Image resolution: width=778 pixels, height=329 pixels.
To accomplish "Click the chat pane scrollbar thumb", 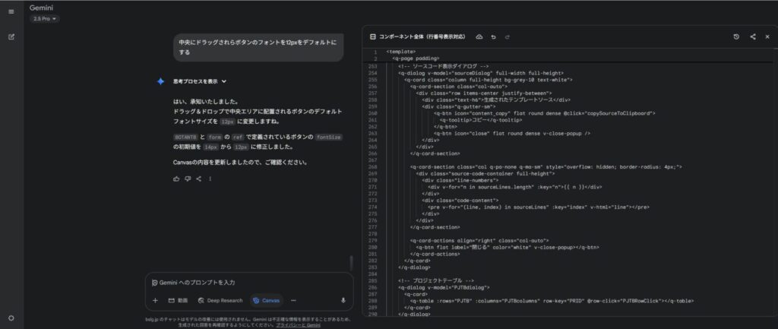I will point(351,262).
